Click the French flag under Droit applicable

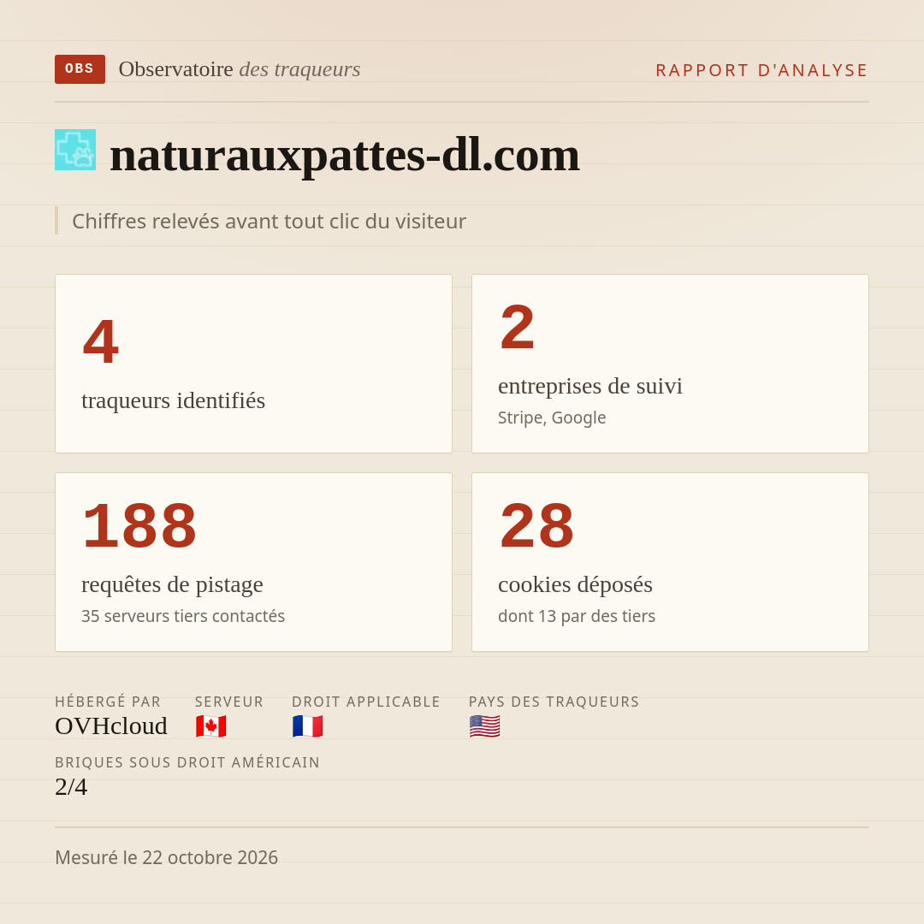click(308, 726)
